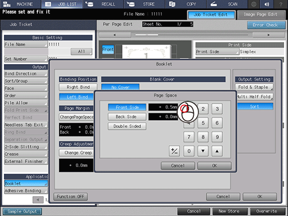Click page 1 preview thumbnail
288x216 pixels.
click(147, 52)
